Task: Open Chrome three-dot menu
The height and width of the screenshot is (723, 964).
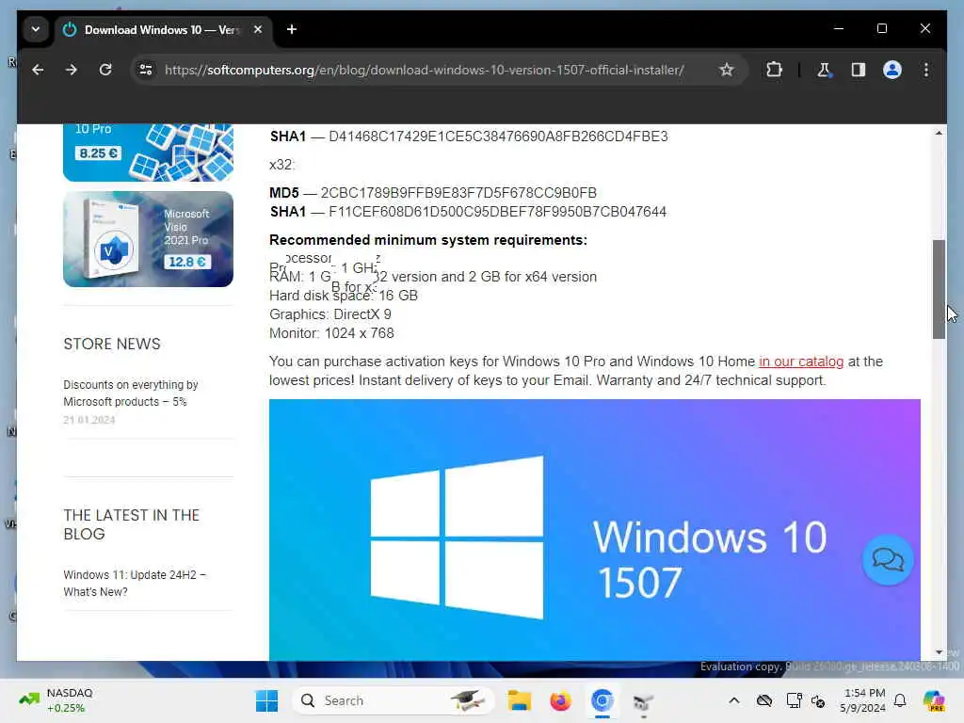Action: click(926, 70)
